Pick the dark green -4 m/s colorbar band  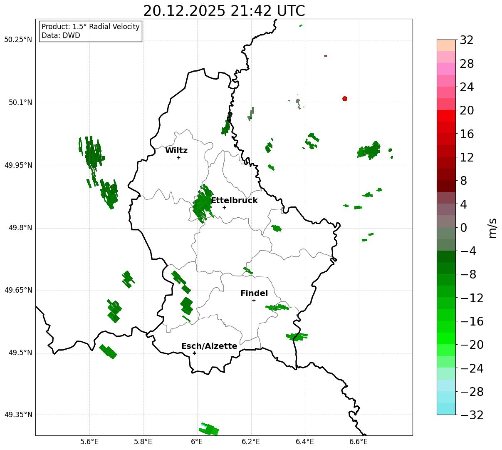point(446,256)
